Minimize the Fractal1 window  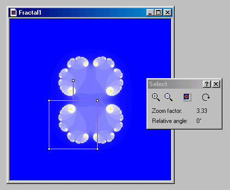[150, 13]
